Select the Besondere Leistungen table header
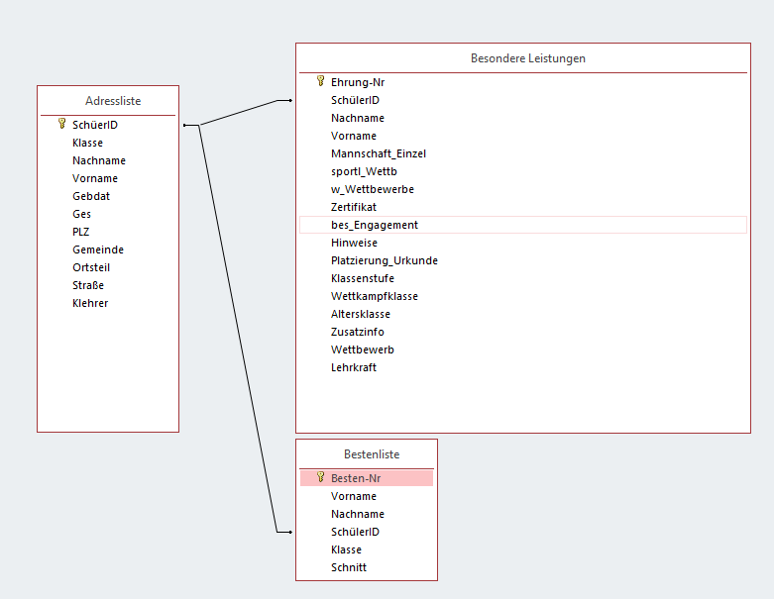Viewport: 774px width, 599px height. click(x=527, y=58)
